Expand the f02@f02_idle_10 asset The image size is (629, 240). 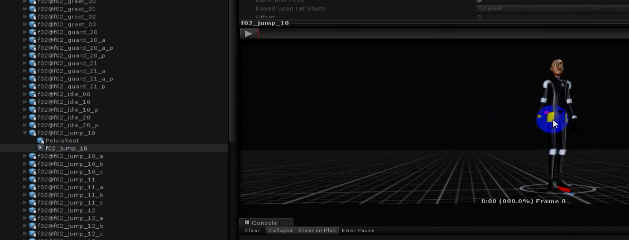25,102
